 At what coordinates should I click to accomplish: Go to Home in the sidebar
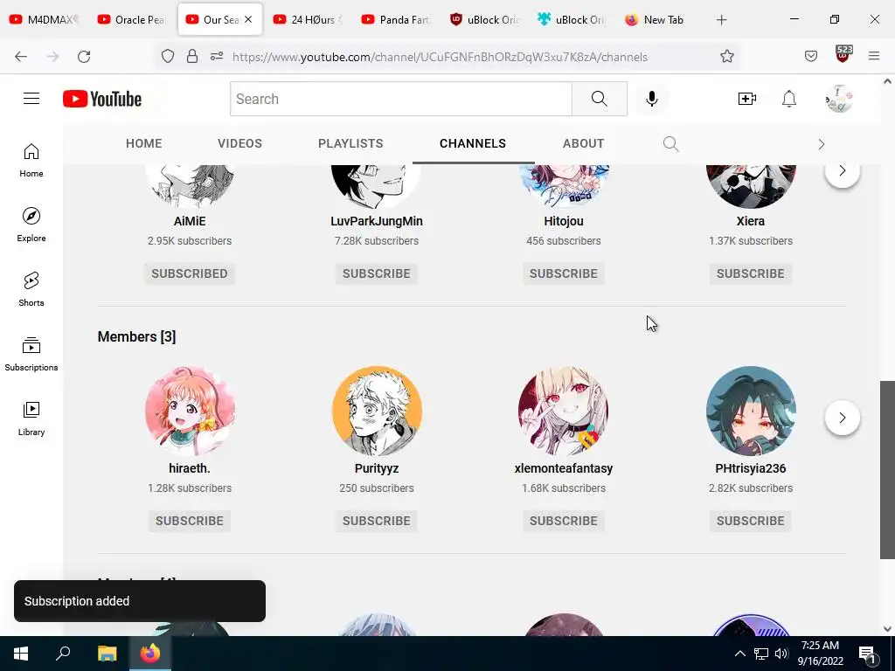pyautogui.click(x=31, y=161)
